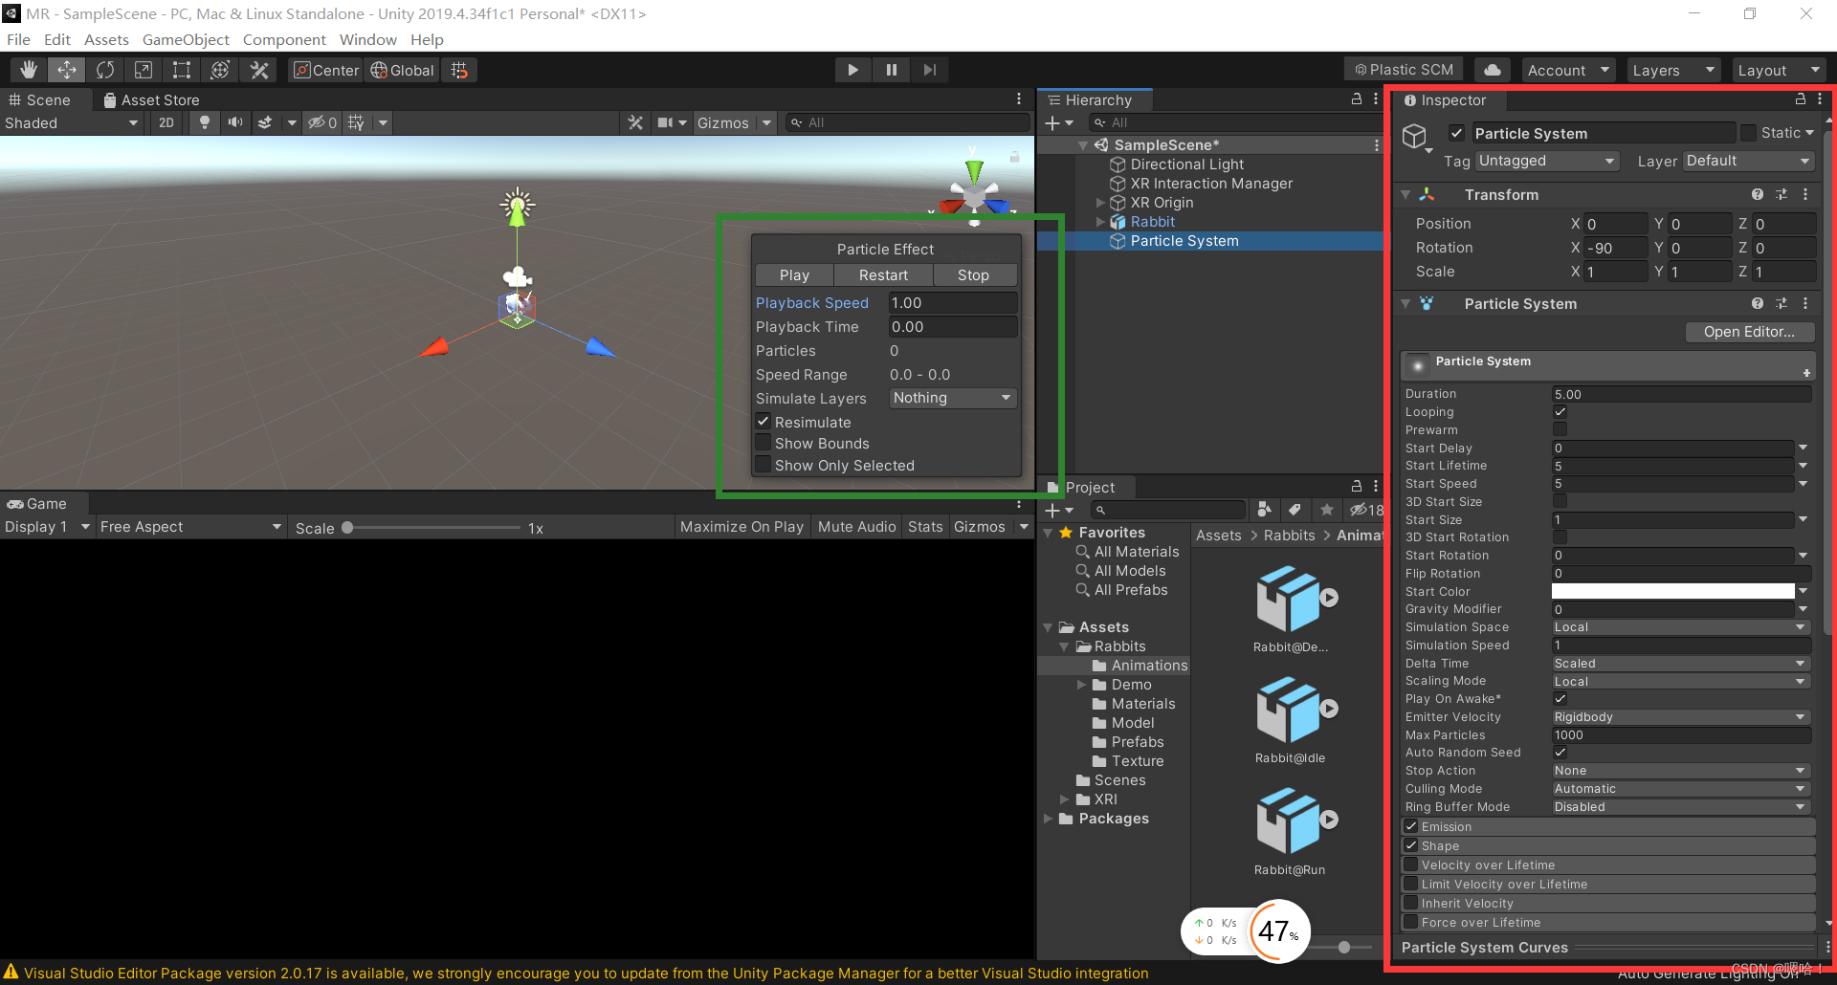Open custom editor tools icon

258,70
